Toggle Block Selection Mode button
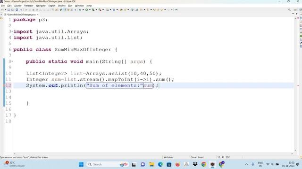Image resolution: width=302 pixels, height=169 pixels. coord(72,10)
